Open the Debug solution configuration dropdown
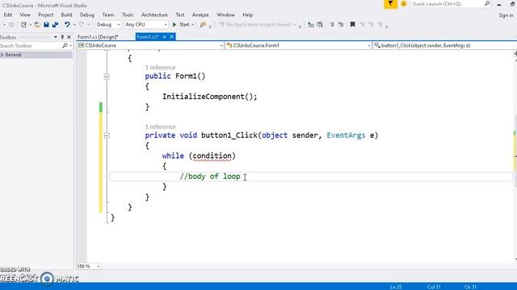The width and height of the screenshot is (517, 290). click(x=108, y=25)
